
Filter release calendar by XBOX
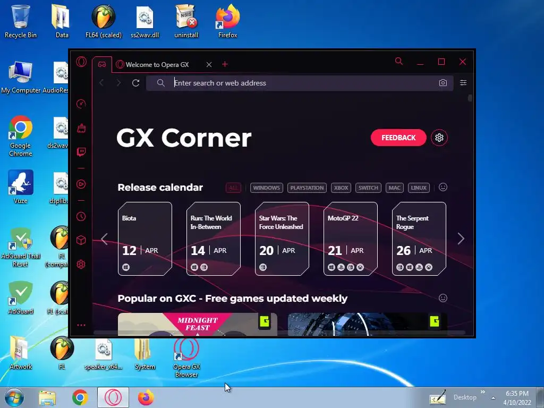(x=341, y=188)
